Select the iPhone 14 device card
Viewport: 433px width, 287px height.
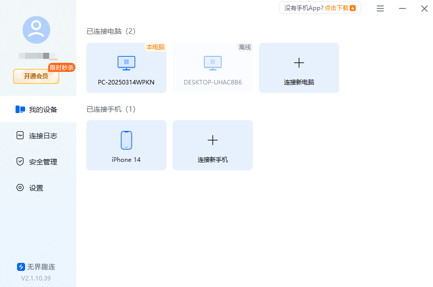click(x=126, y=145)
